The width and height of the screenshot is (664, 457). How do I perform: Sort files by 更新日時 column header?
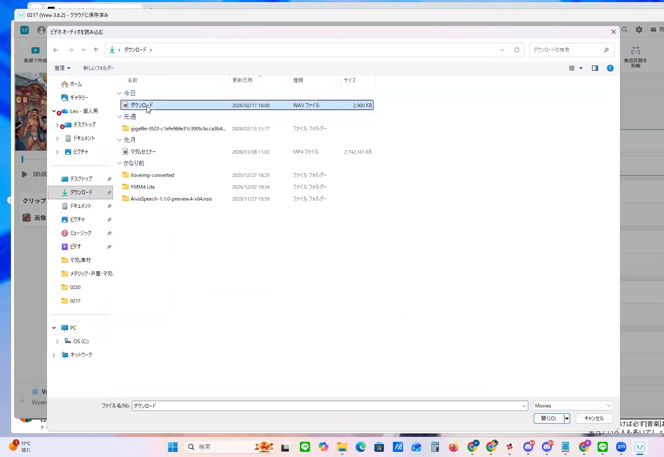pos(242,80)
